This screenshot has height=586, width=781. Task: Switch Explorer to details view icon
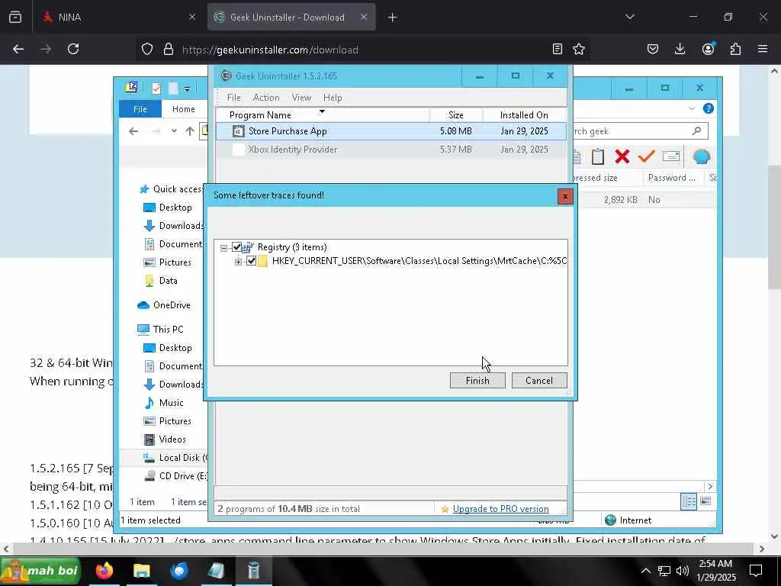pos(689,501)
